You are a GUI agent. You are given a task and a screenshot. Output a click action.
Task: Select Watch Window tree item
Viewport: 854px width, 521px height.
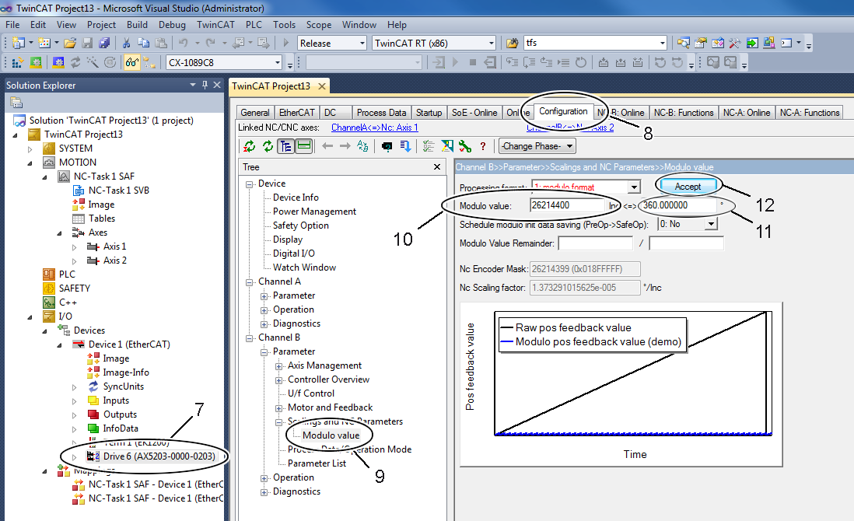pyautogui.click(x=304, y=267)
